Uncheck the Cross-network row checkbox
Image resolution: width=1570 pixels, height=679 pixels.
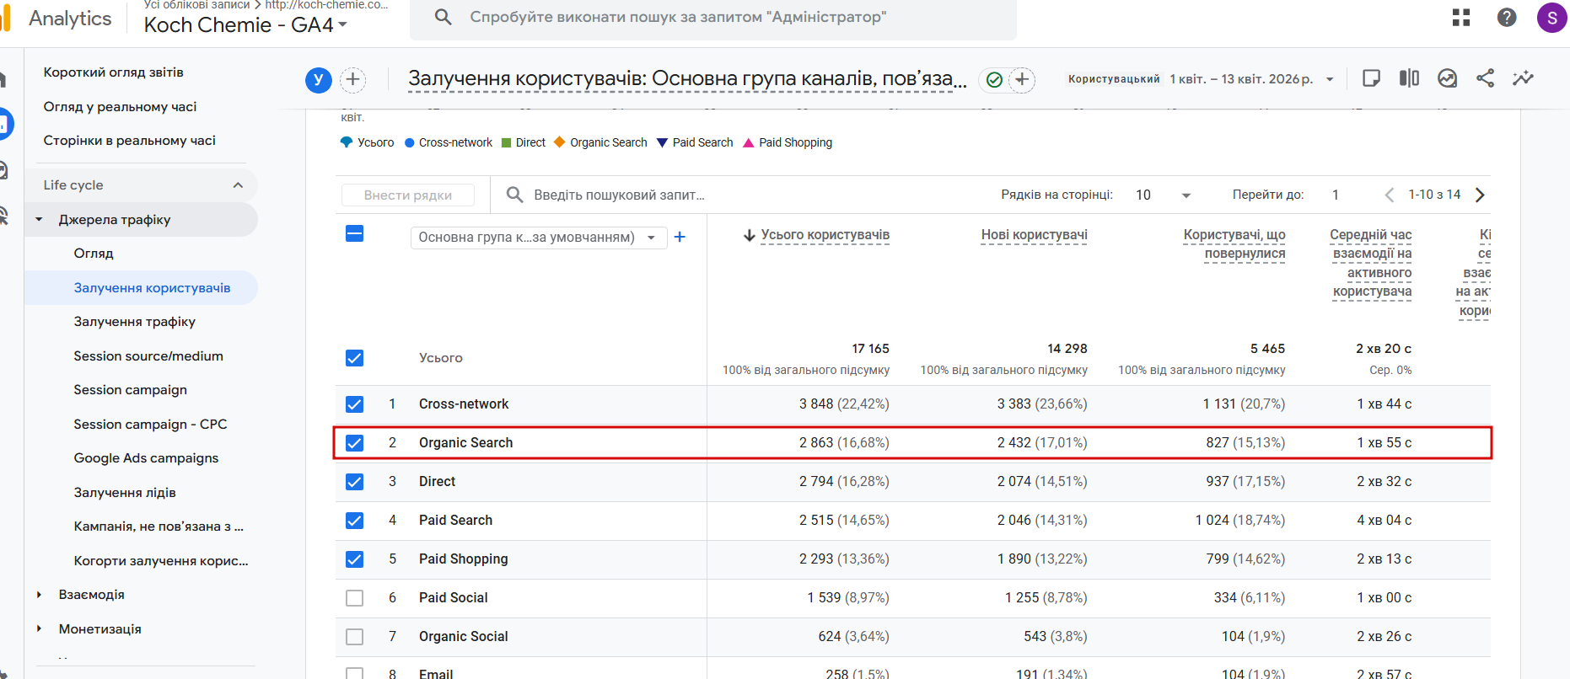[355, 404]
